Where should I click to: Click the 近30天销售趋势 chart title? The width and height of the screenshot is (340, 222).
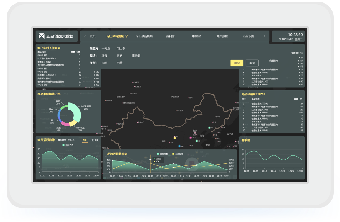click(117, 154)
